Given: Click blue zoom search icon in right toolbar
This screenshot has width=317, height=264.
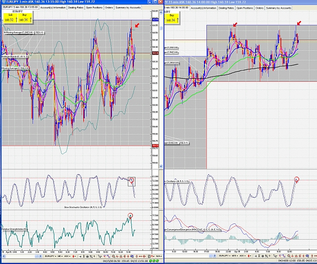Looking at the screenshot, I should (x=307, y=256).
